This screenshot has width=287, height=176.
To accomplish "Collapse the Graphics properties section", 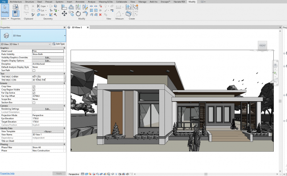I will (64, 48).
